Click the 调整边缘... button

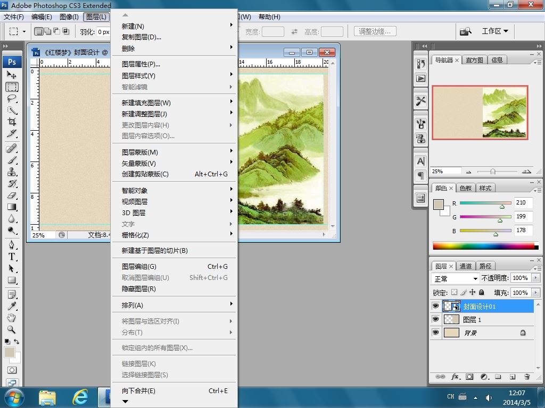click(x=375, y=31)
